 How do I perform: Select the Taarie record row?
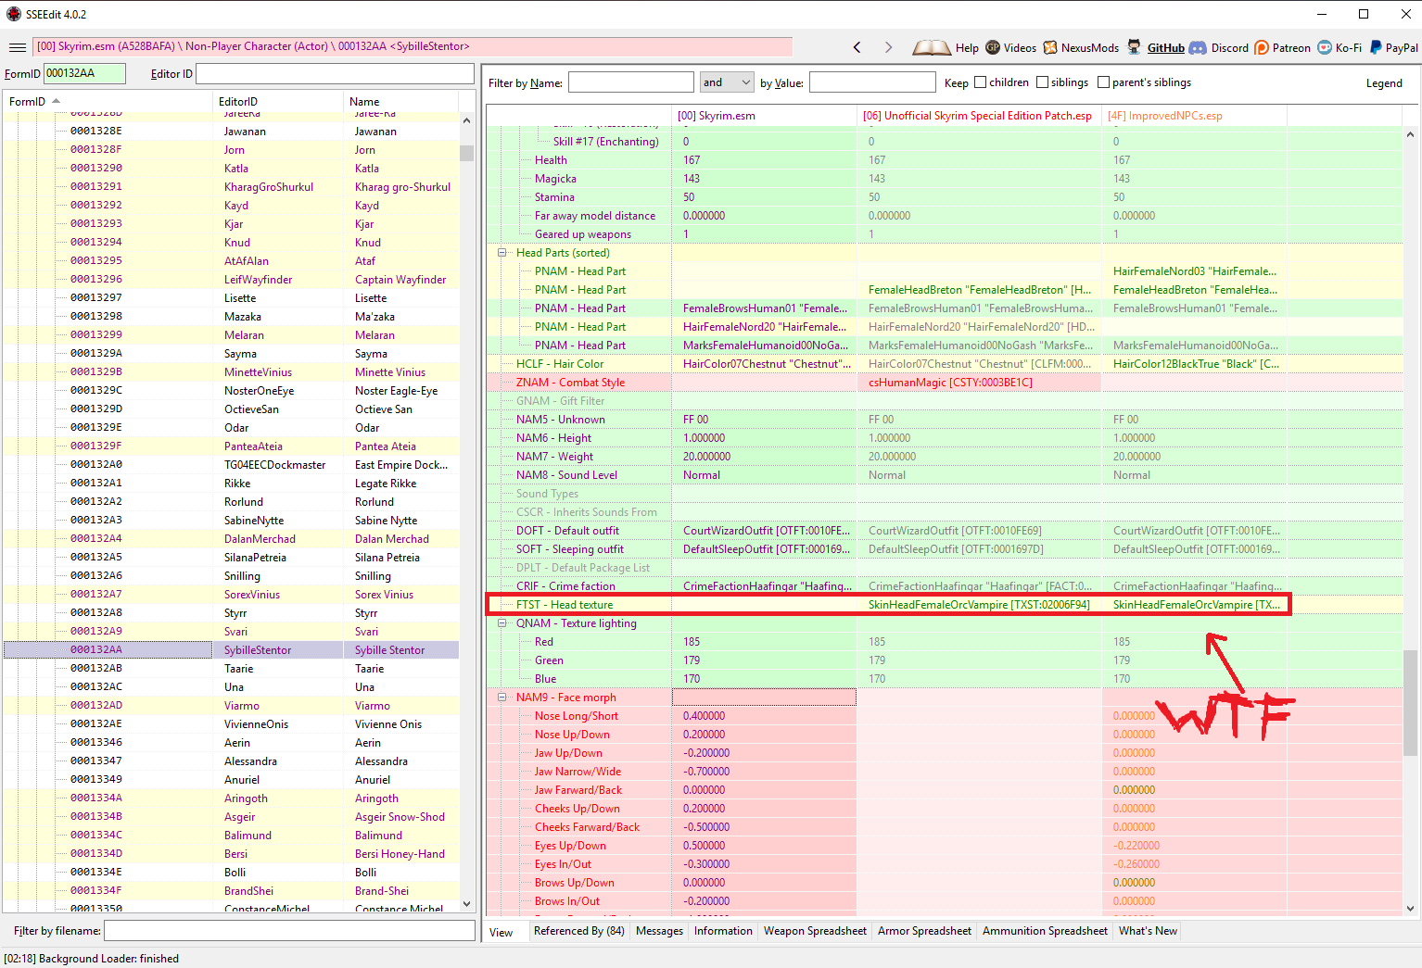tap(231, 669)
